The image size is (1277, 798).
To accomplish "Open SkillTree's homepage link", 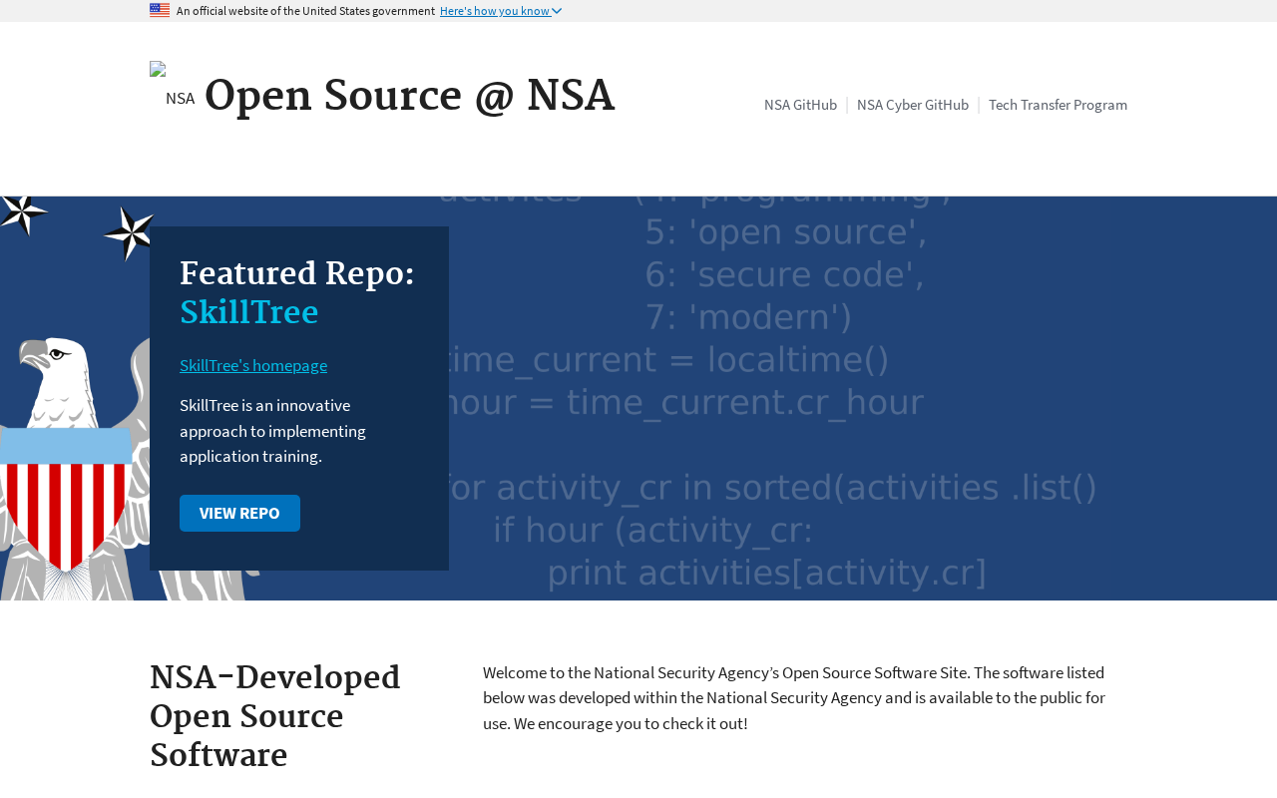I will [x=253, y=365].
